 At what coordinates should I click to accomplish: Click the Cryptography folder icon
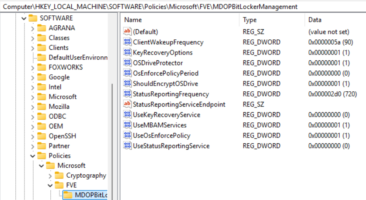59,175
